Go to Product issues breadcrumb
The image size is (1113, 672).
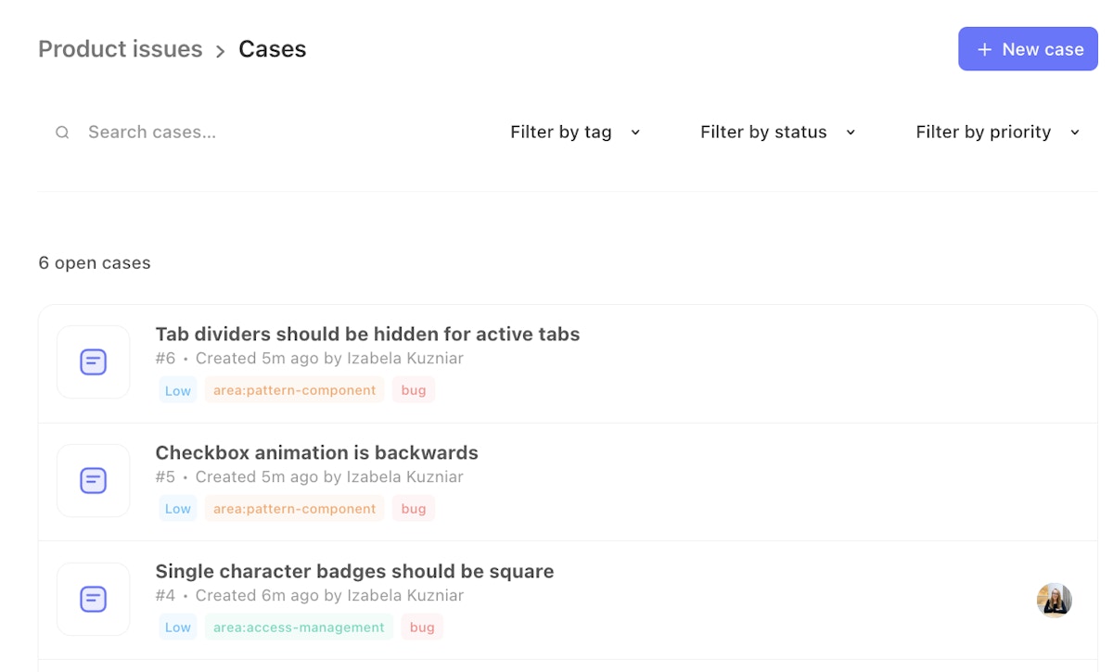[120, 49]
